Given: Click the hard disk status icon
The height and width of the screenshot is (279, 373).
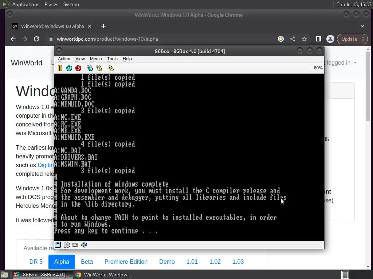Looking at the screenshot, I should coord(75,244).
